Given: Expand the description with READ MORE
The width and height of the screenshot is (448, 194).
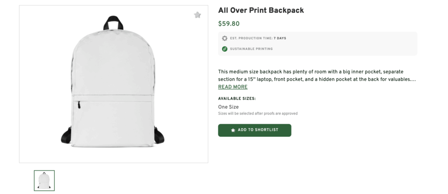Looking at the screenshot, I should [233, 87].
